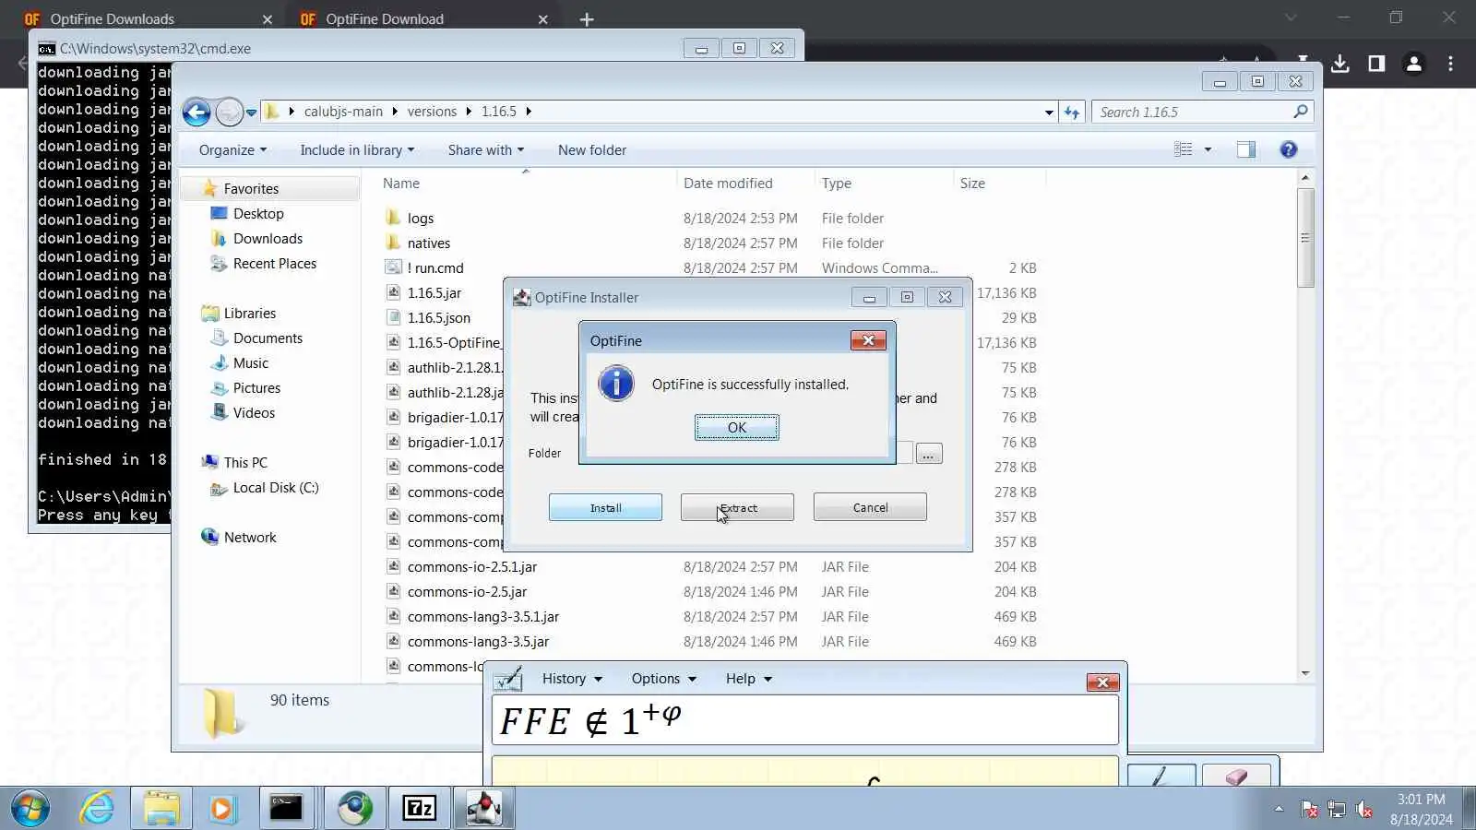1476x830 pixels.
Task: Click Cancel in the OptiFine Installer
Action: [x=870, y=507]
